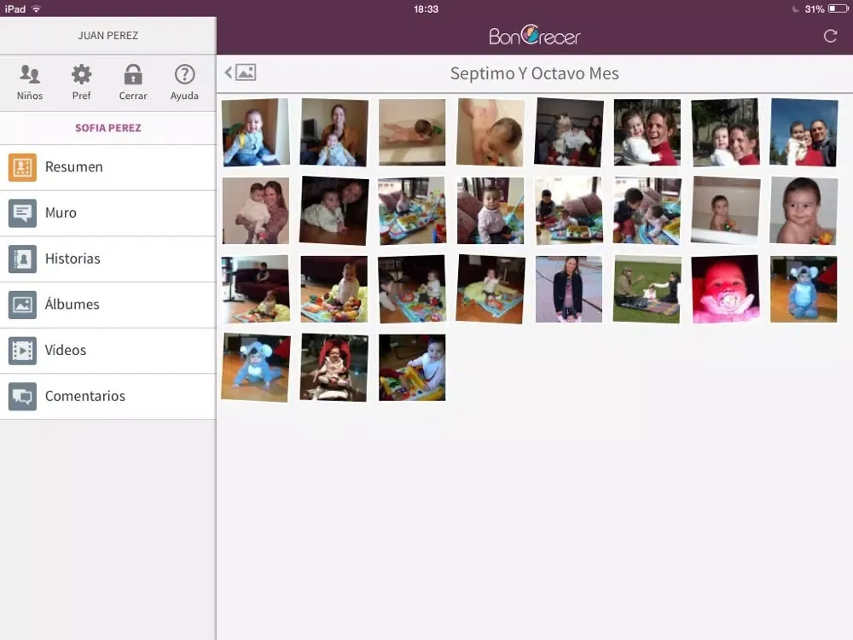Image resolution: width=853 pixels, height=640 pixels.
Task: Select the Historias menu label
Action: click(73, 259)
